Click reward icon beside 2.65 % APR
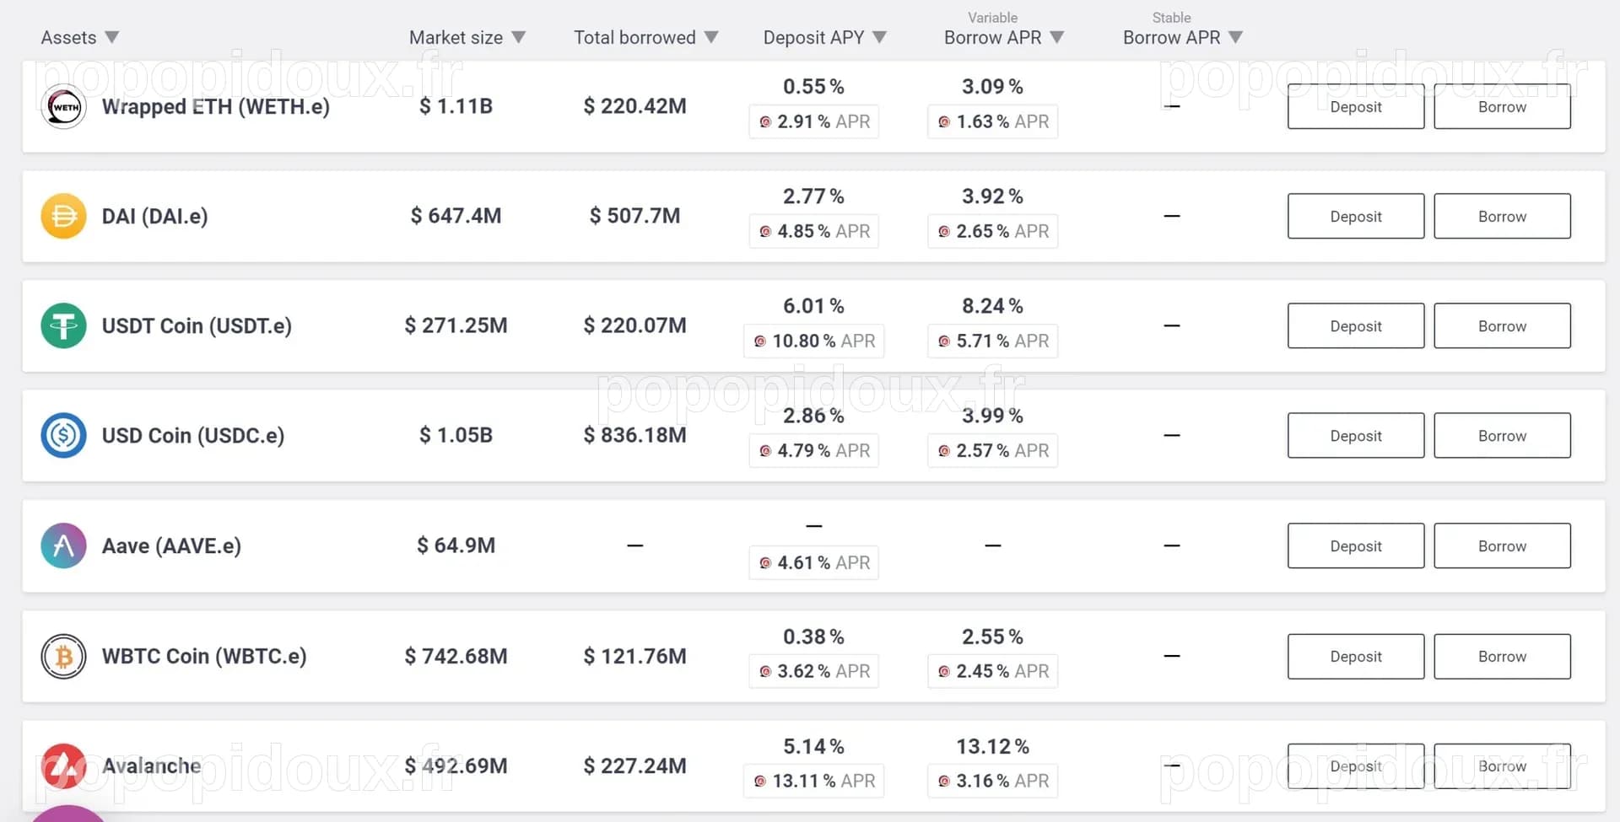Screen dimensions: 1620x822 [944, 232]
